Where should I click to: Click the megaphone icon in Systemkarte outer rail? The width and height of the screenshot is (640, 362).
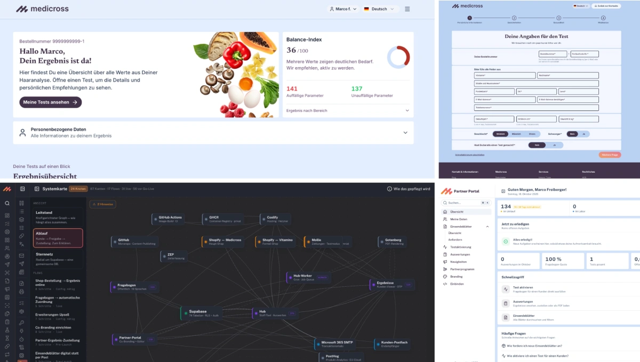7,289
